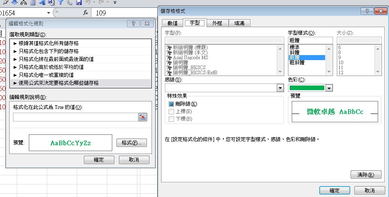The width and height of the screenshot is (389, 197).
Task: Toggle the 刪除線 strikethrough checkbox
Action: pyautogui.click(x=172, y=104)
